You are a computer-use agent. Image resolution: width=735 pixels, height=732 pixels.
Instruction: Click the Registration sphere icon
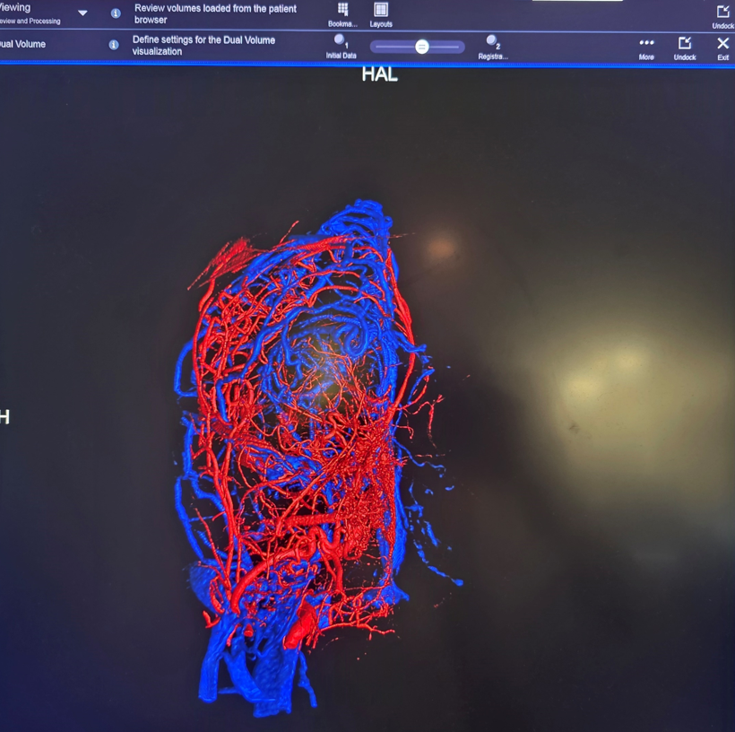(x=492, y=40)
